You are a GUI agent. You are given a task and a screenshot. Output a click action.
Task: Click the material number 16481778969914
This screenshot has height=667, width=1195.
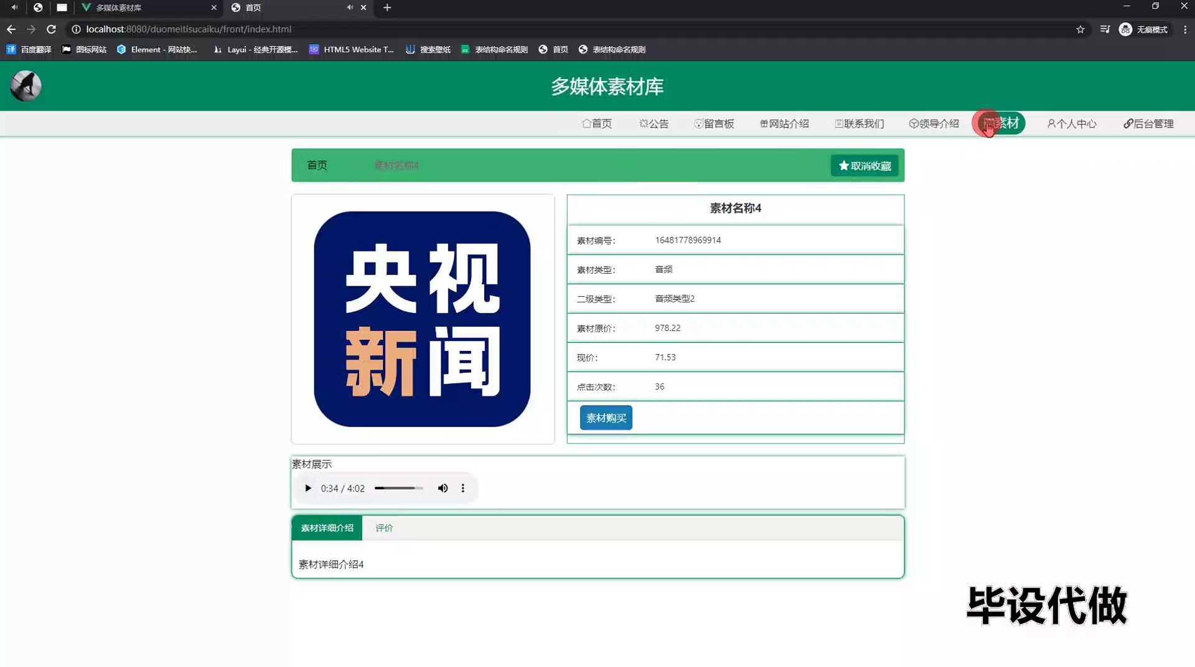(x=688, y=240)
